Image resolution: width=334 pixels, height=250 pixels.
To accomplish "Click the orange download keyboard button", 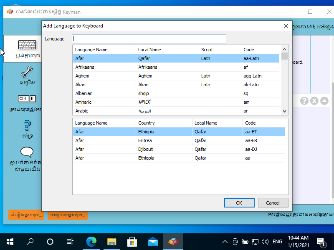I will [x=68, y=215].
